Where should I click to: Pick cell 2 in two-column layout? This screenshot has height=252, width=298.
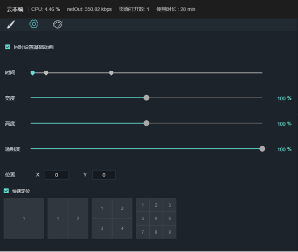[78, 219]
